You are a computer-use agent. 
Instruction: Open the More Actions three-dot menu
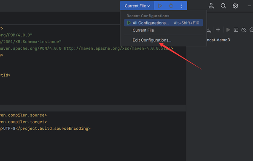point(182,6)
